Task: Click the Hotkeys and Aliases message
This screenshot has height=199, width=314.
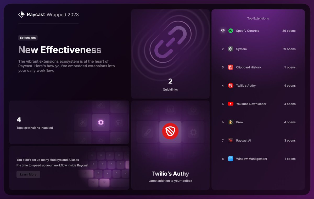Action: [48, 160]
